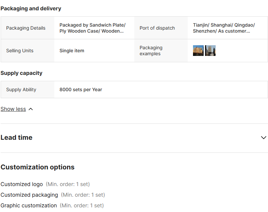Click the Packaging Details label cell

[26, 28]
